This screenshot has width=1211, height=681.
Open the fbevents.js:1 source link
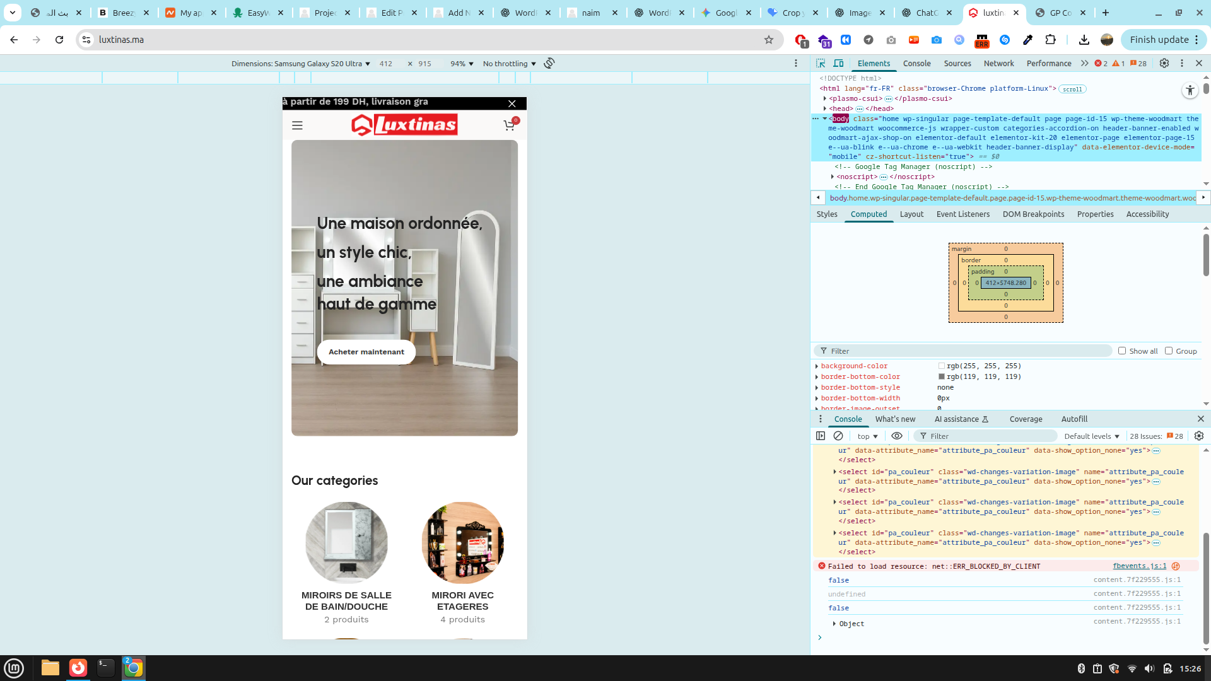1139,566
